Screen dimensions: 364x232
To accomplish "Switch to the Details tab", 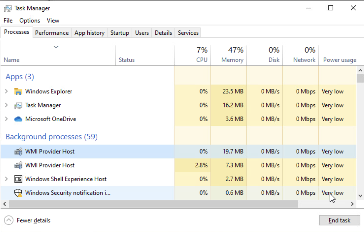I will tap(163, 33).
